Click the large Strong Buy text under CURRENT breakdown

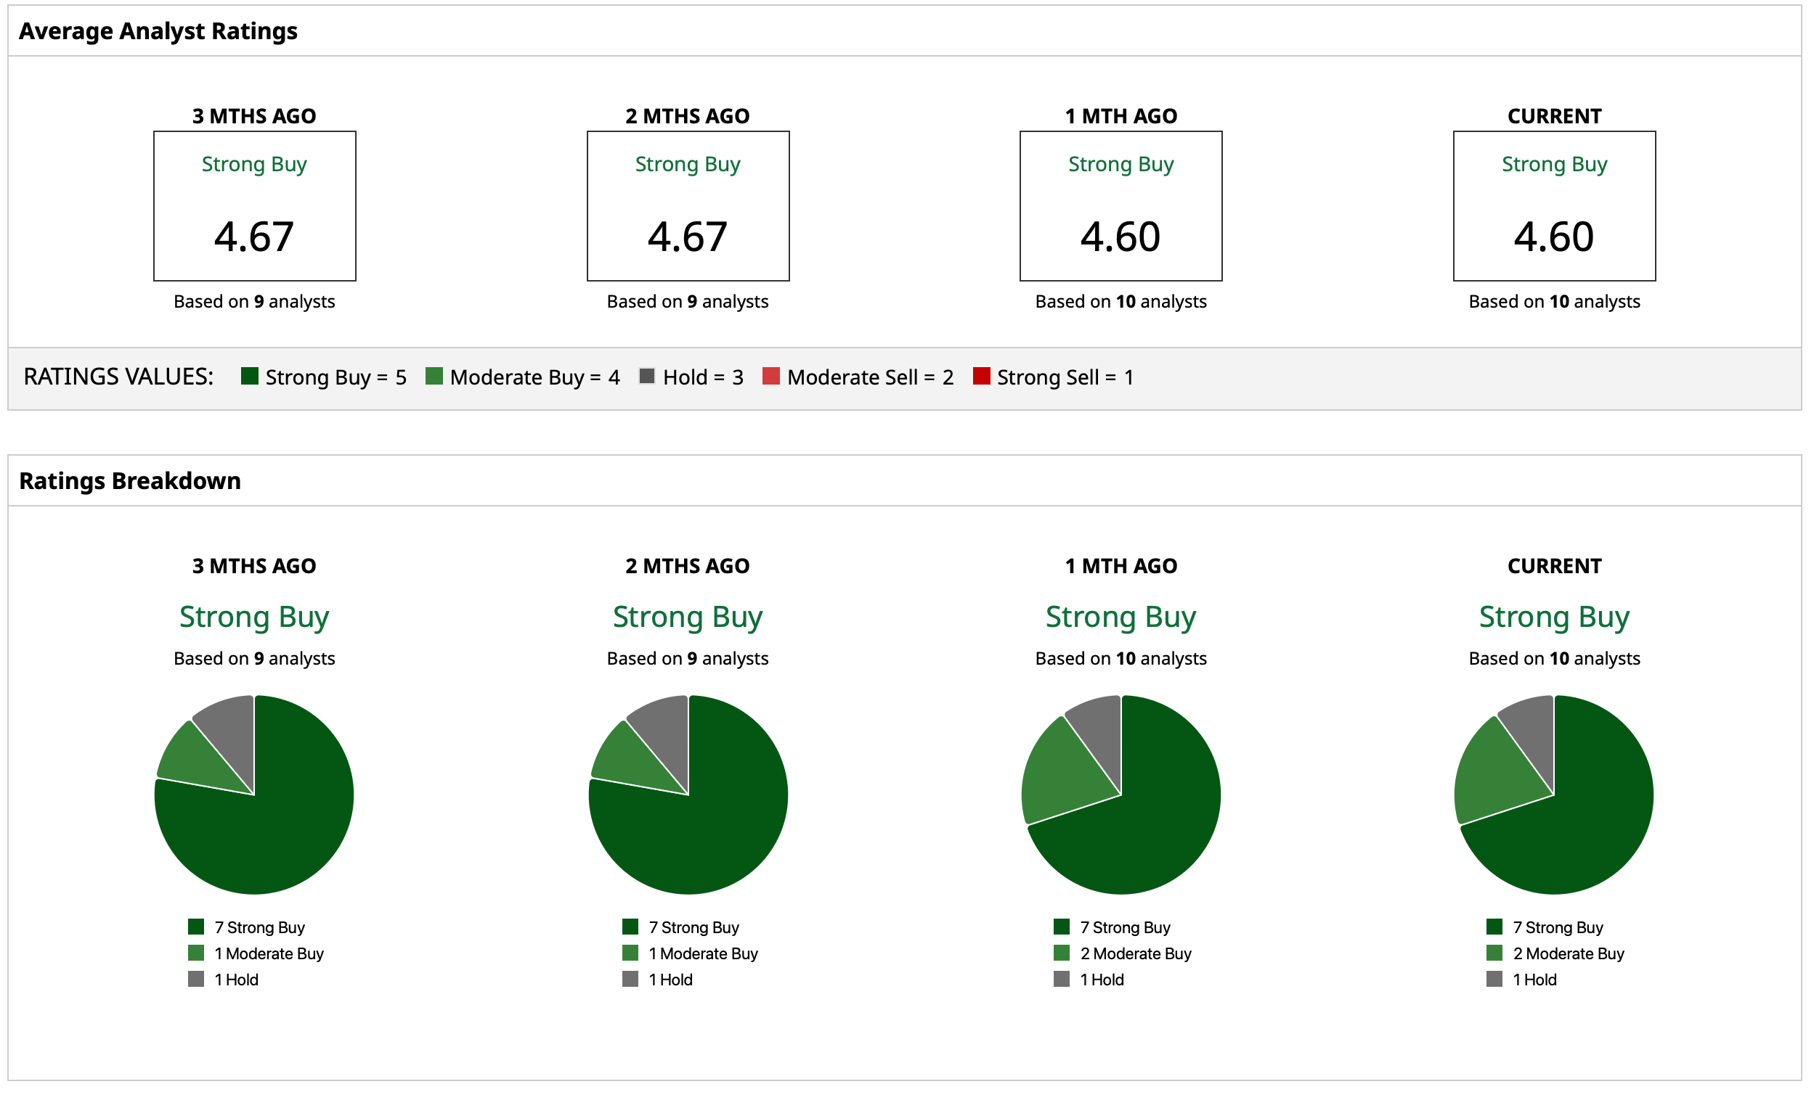click(x=1554, y=617)
